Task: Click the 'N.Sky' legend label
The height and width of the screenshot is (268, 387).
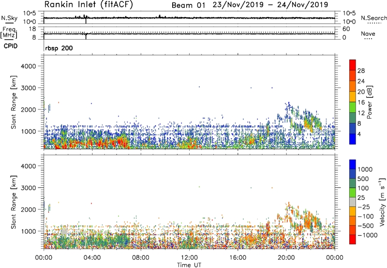Action: click(x=9, y=18)
